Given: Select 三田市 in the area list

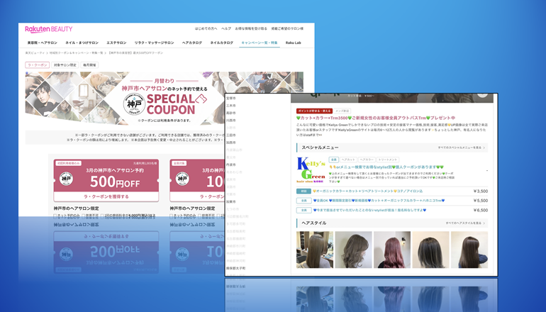Looking at the screenshot, I should click(231, 135).
